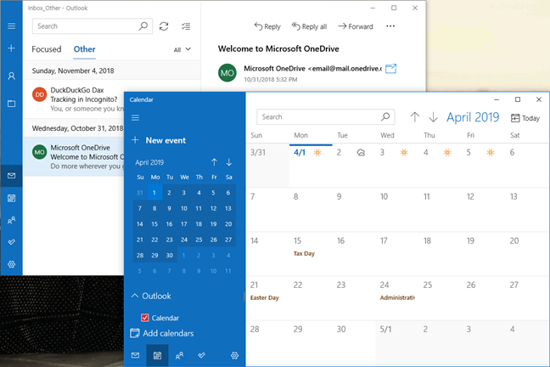Open message in new window icon
This screenshot has height=367, width=550.
click(390, 69)
